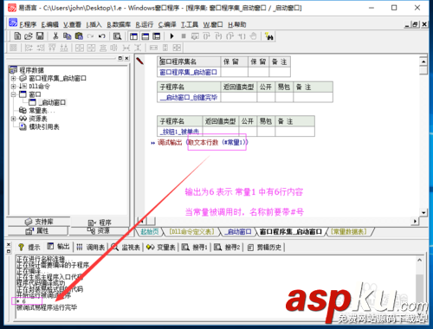Open the F.程序 menu

tap(28, 24)
